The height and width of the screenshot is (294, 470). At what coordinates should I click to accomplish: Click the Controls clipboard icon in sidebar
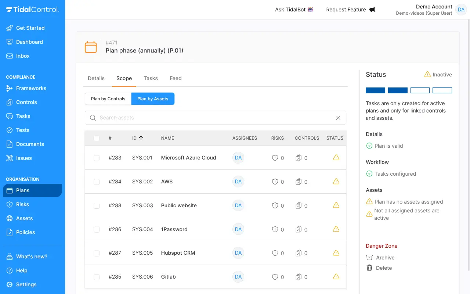(10, 102)
